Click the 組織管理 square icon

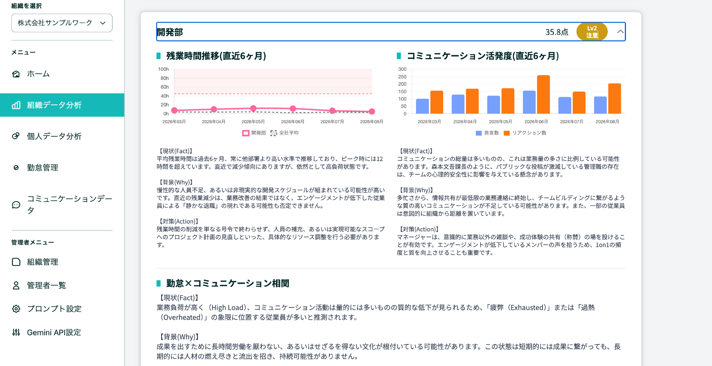(16, 262)
